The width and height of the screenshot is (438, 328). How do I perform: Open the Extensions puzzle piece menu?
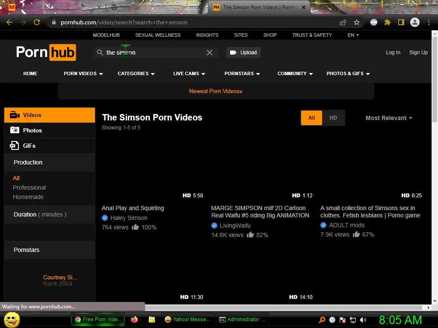pyautogui.click(x=387, y=22)
